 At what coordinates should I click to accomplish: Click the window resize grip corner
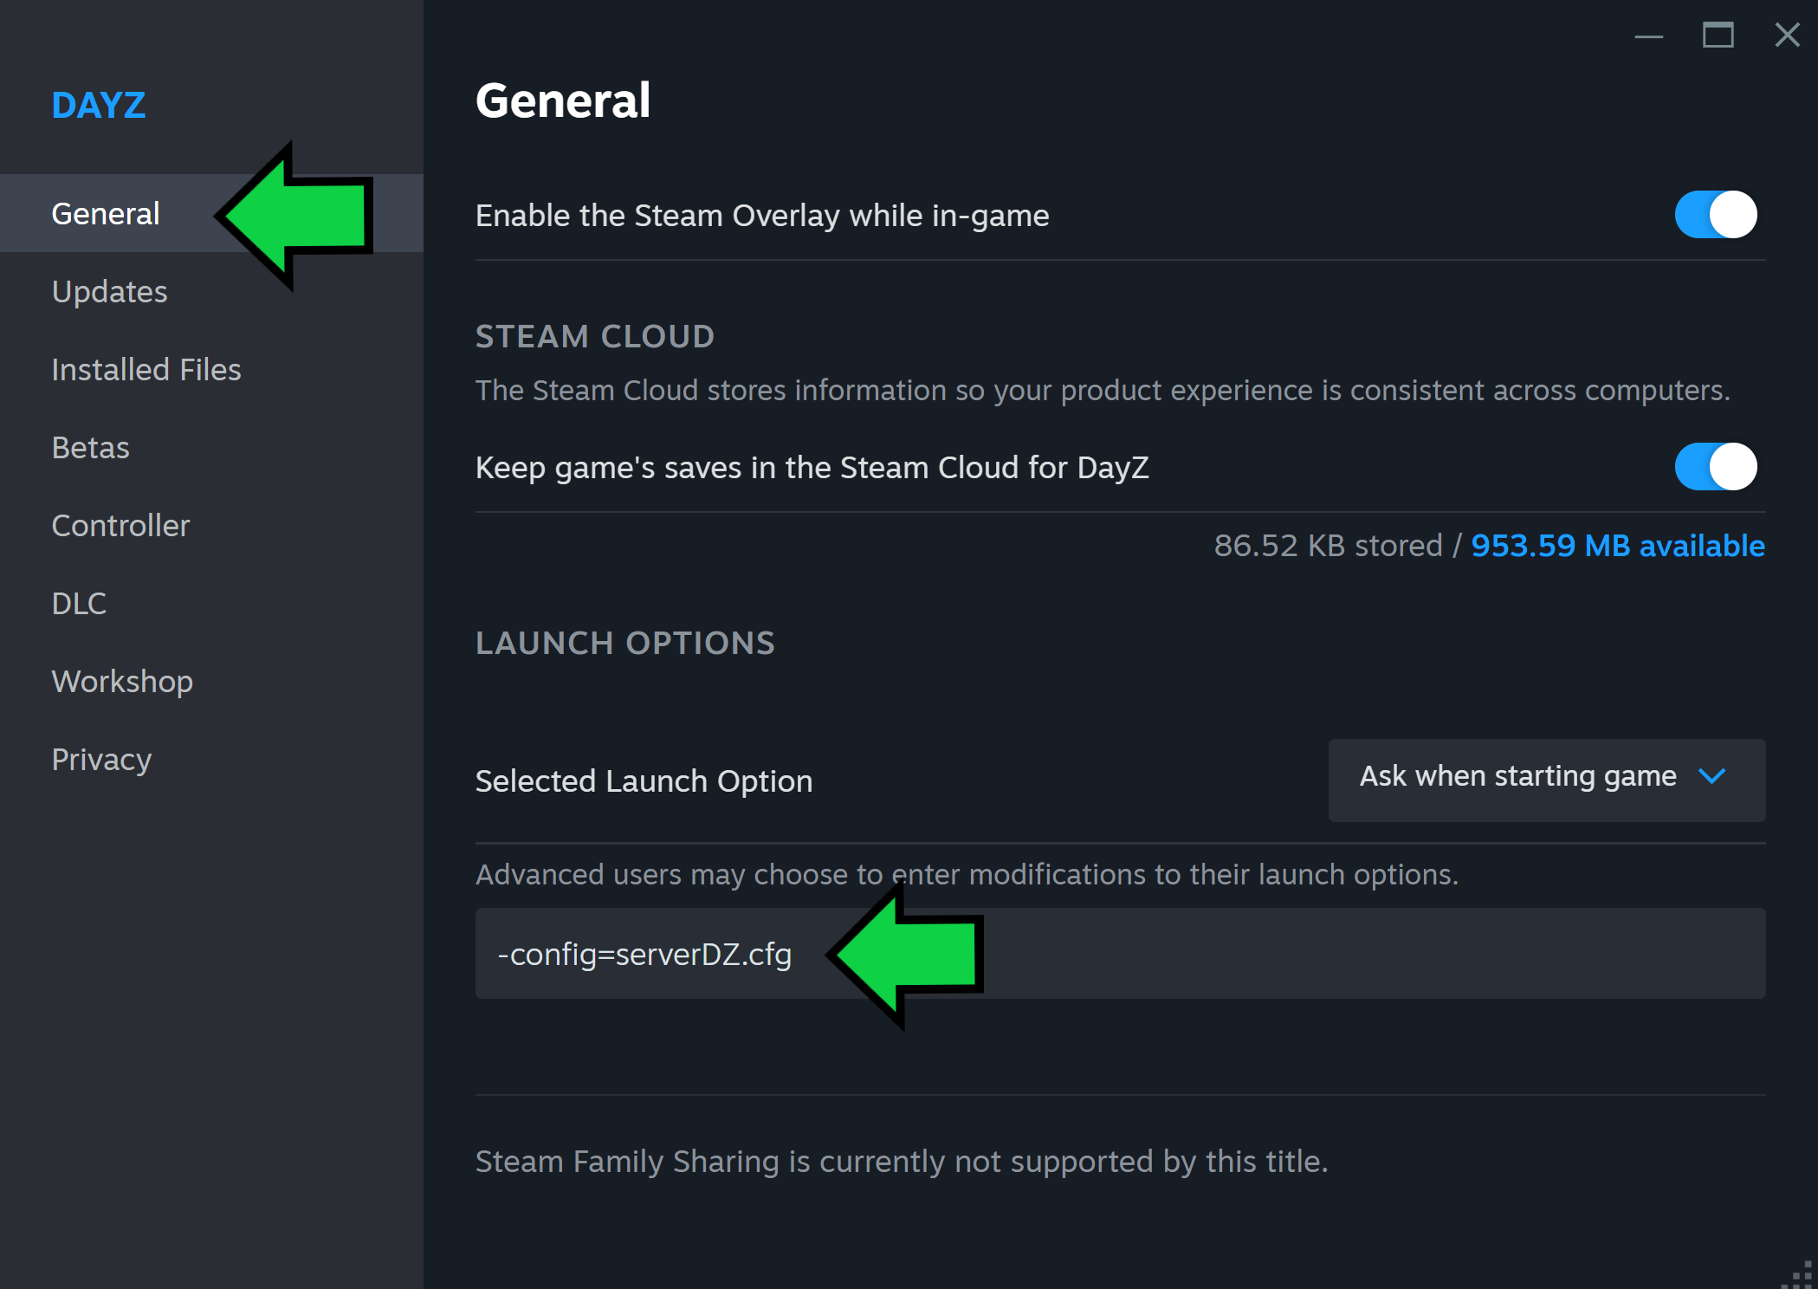[x=1803, y=1275]
